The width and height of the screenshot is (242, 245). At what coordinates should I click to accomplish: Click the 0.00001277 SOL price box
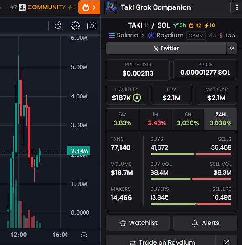click(x=205, y=70)
